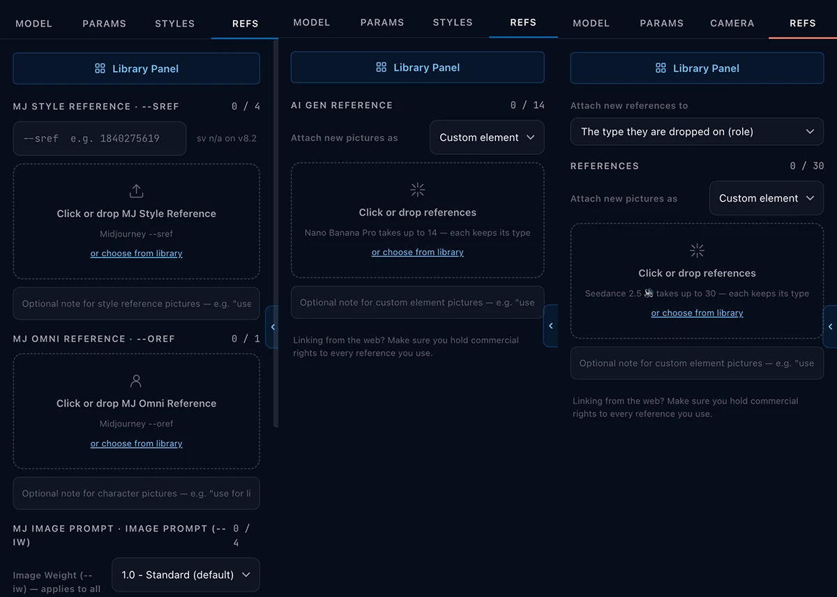This screenshot has width=837, height=597.
Task: Click the muted speaker icon beside Seedance 2.5
Action: pos(649,293)
